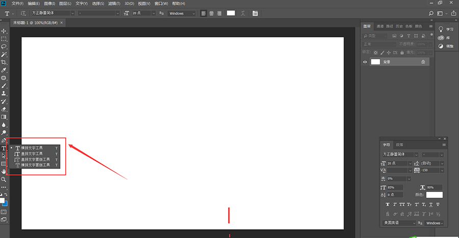
Task: Select the Clone Stamp tool
Action: point(4,93)
